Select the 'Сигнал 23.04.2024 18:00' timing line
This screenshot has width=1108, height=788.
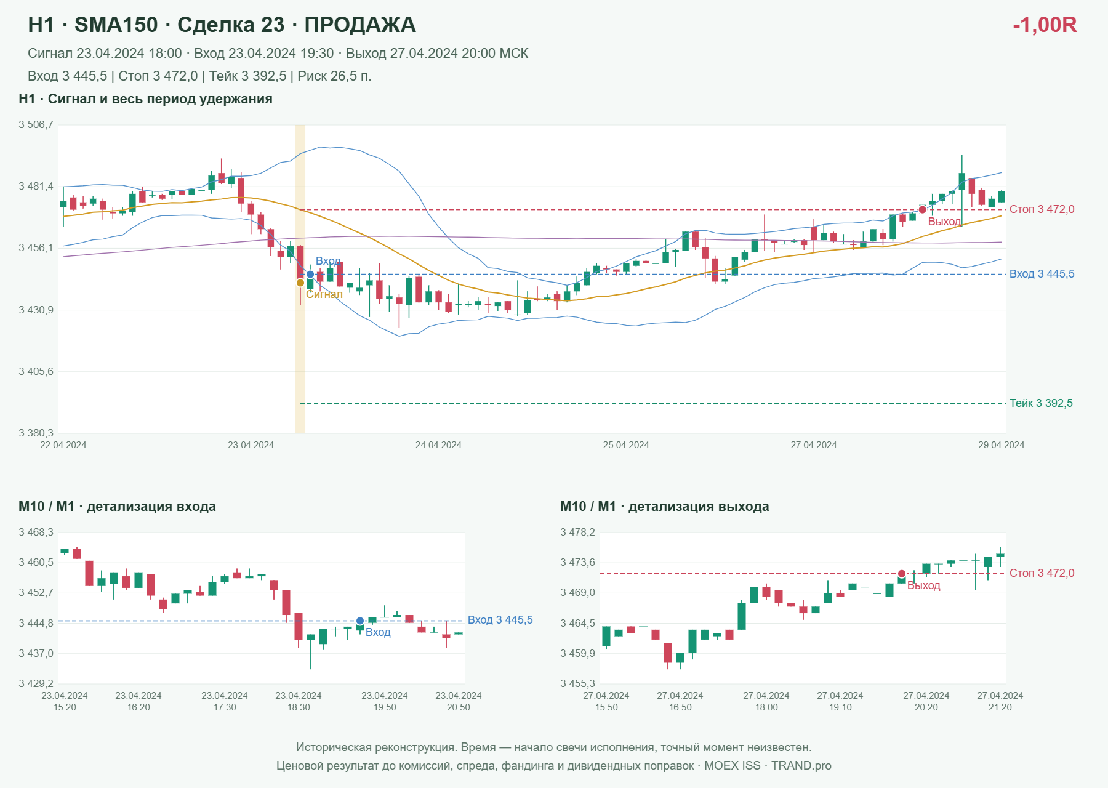[278, 54]
